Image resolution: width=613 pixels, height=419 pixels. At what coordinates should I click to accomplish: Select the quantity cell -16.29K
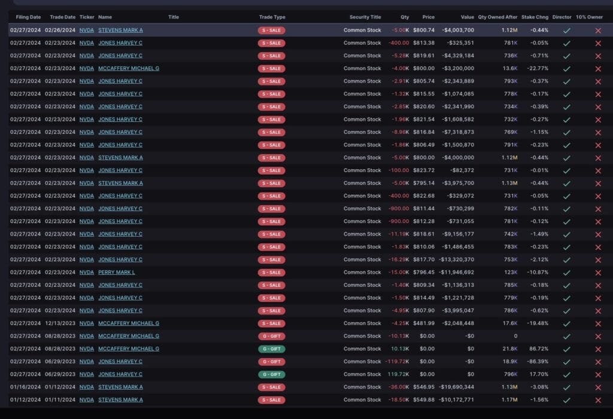click(x=399, y=259)
